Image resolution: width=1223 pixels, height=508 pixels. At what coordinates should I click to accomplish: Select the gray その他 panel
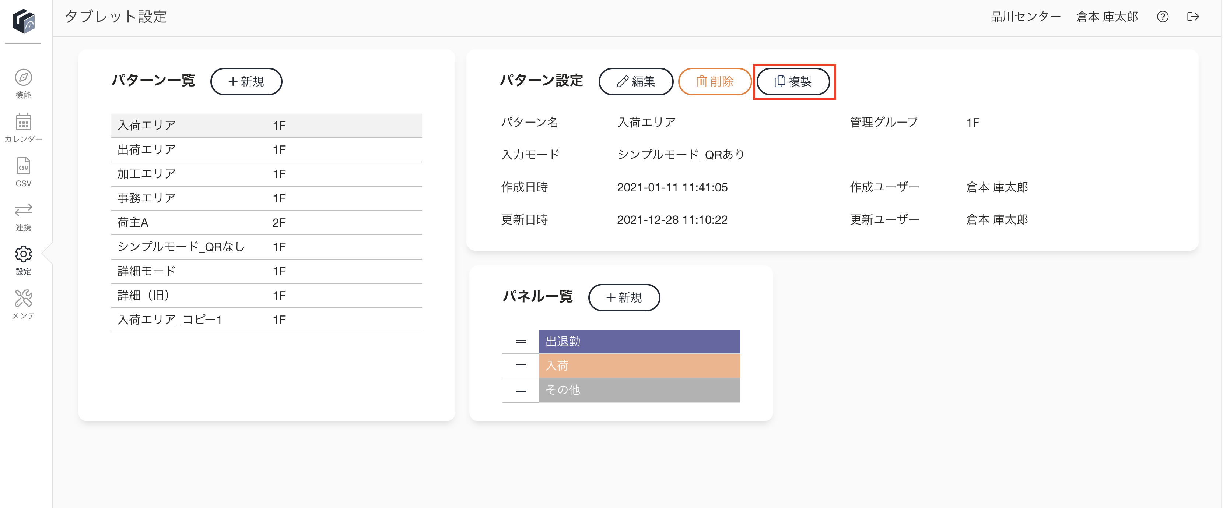(x=639, y=390)
